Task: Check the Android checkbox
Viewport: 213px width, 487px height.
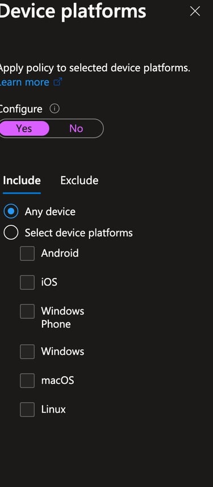Action: [27, 254]
